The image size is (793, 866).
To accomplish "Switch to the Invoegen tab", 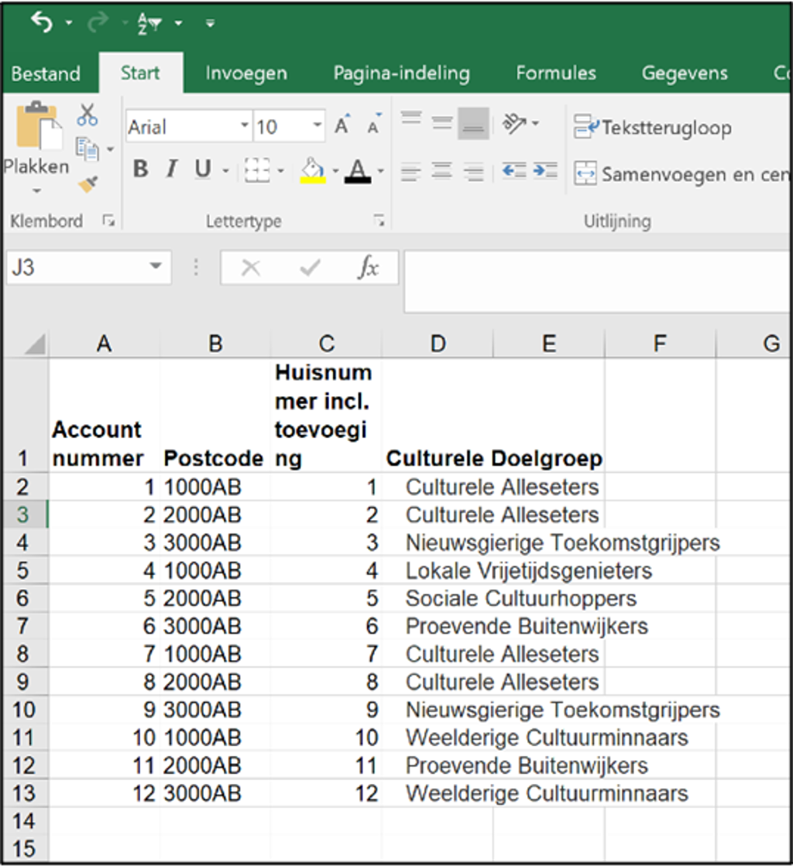I will (x=245, y=74).
